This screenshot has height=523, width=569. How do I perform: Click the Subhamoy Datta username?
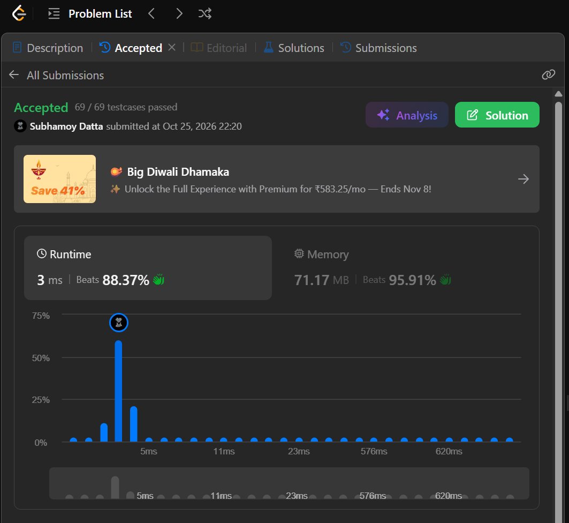coord(66,126)
